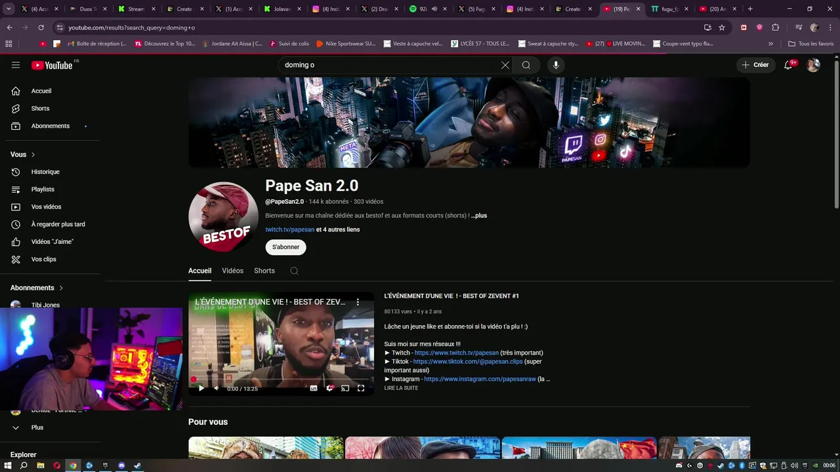Expand channel description with ...plus
Screen dimensions: 840x472
point(479,216)
